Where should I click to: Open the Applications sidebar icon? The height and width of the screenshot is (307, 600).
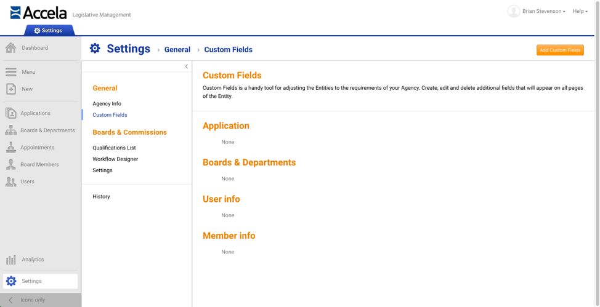pyautogui.click(x=10, y=113)
